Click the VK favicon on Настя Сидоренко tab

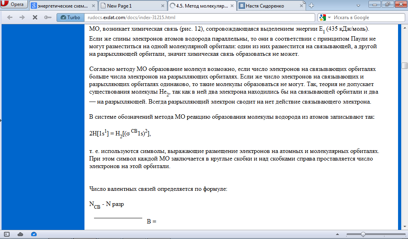(x=242, y=6)
